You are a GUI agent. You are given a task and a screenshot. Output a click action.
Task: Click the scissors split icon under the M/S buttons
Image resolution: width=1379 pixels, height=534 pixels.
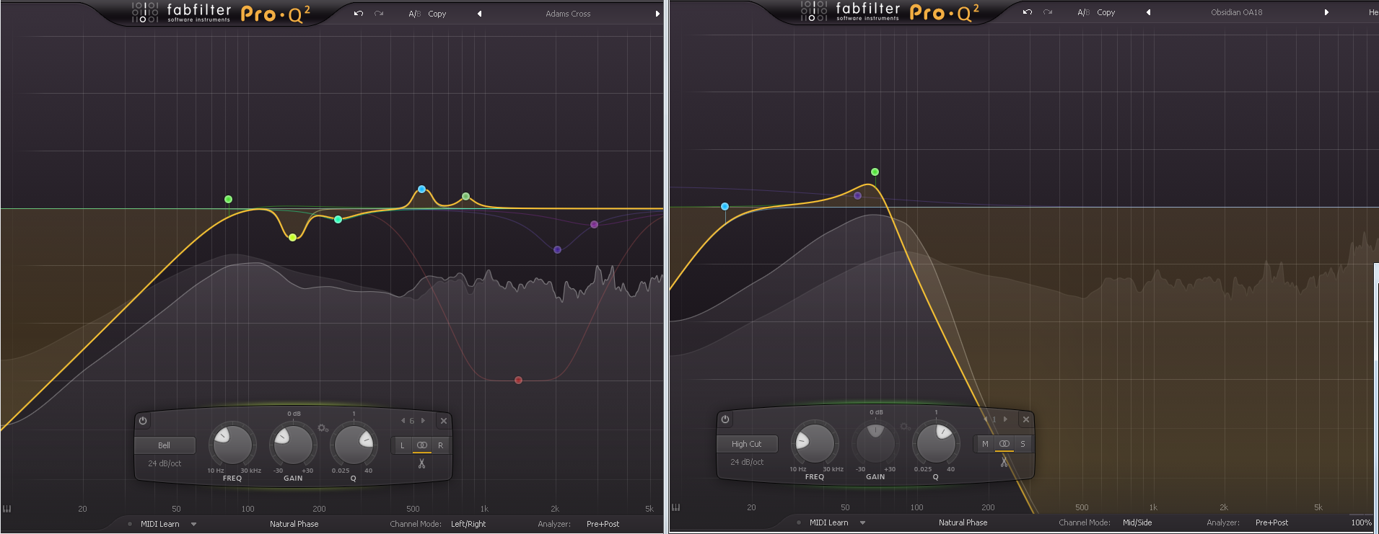(1004, 462)
